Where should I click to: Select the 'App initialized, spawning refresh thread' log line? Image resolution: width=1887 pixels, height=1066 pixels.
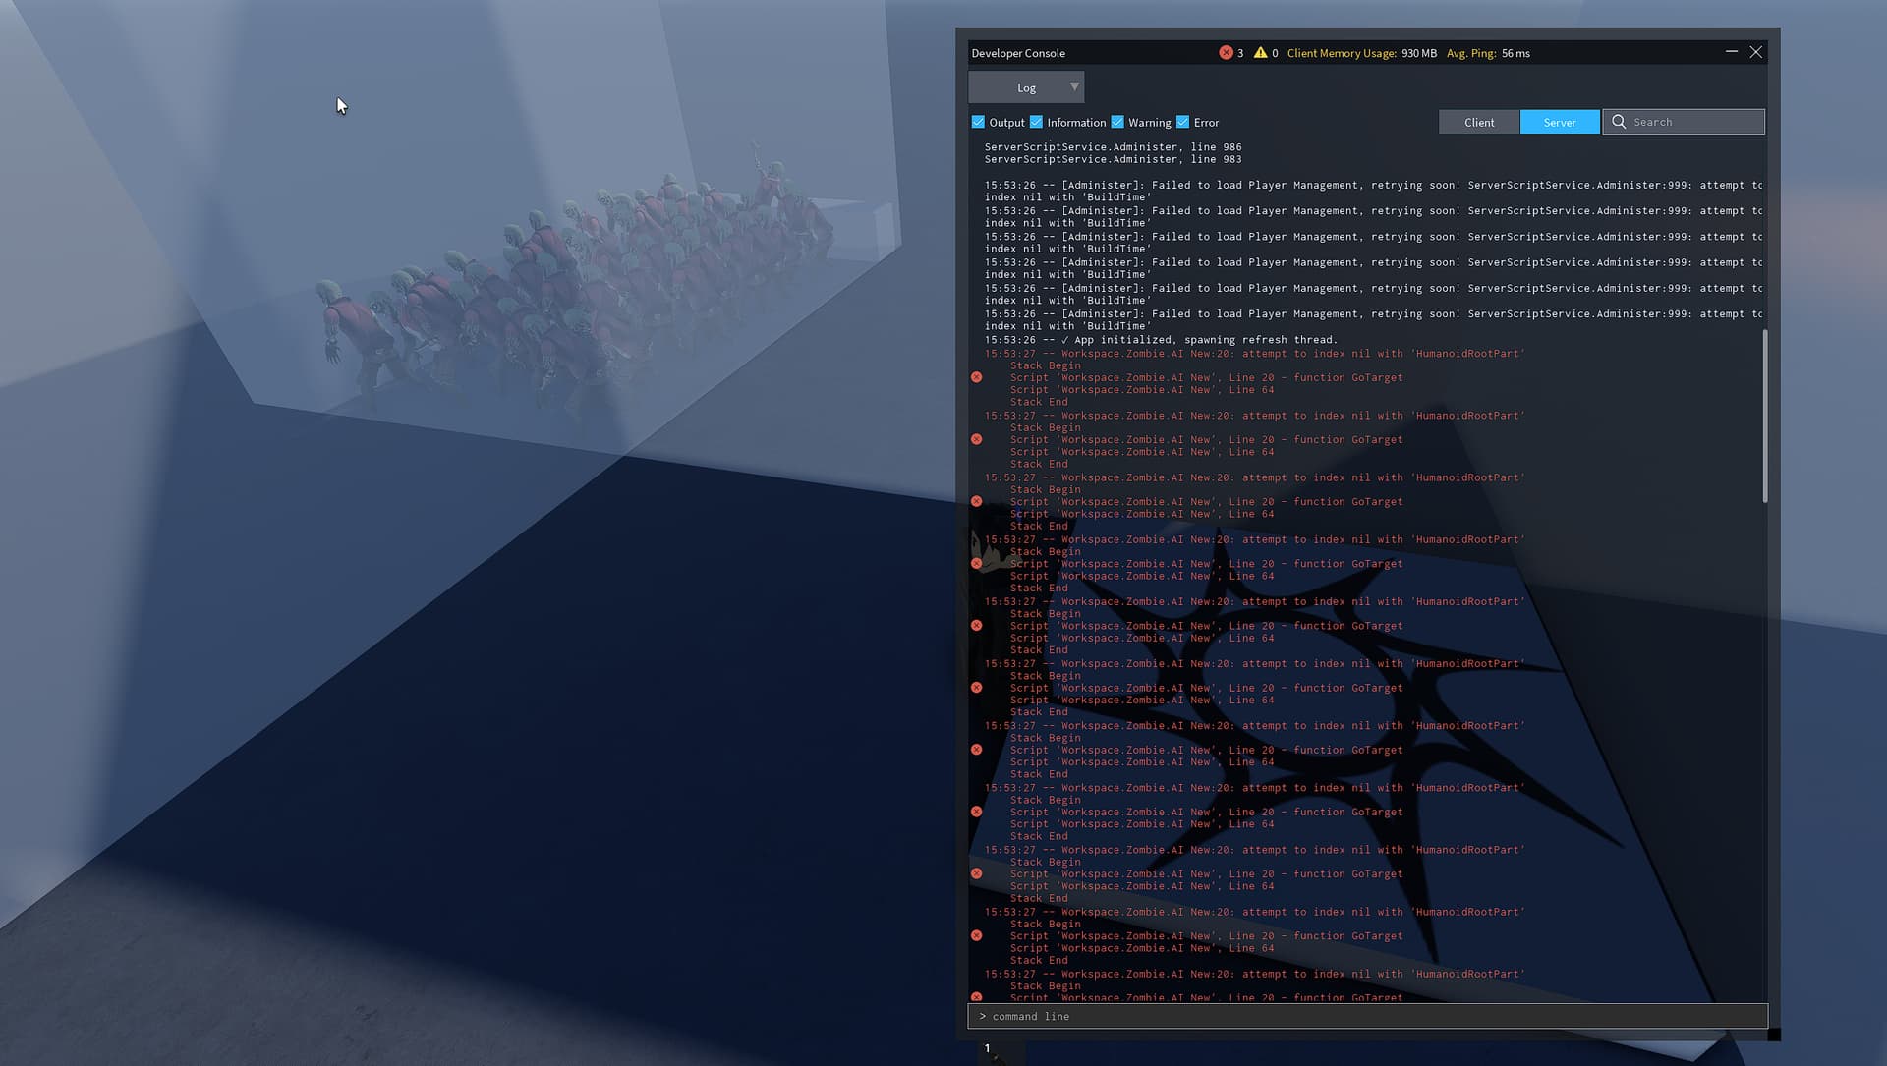coord(1160,339)
